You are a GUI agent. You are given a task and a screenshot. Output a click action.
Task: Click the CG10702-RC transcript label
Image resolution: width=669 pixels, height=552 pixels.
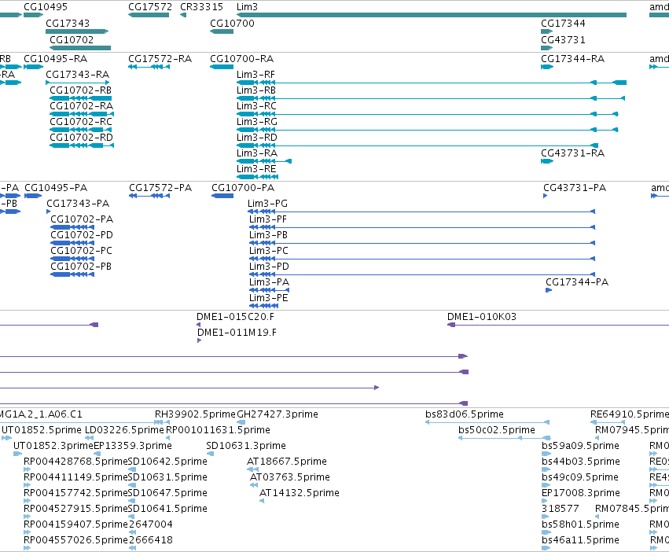(x=81, y=122)
